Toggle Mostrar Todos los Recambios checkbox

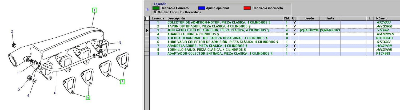pos(155,12)
